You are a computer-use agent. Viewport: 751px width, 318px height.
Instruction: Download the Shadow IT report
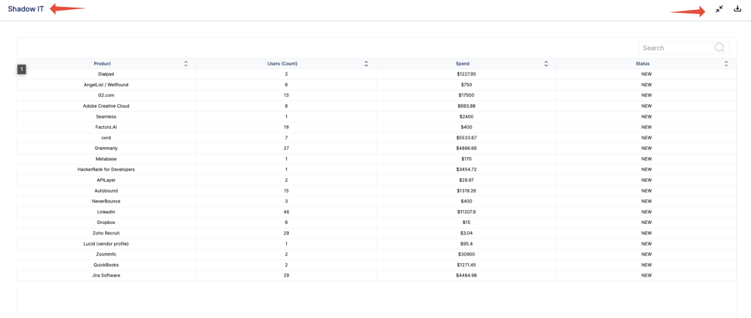[x=738, y=9]
